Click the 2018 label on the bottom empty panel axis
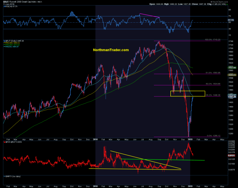238x188 pixels. tap(95, 186)
